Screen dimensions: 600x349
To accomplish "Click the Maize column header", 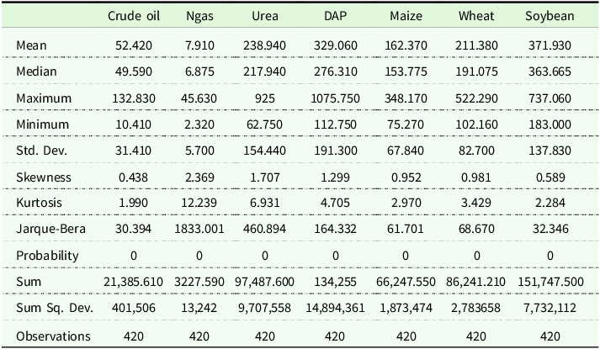I will coord(406,16).
